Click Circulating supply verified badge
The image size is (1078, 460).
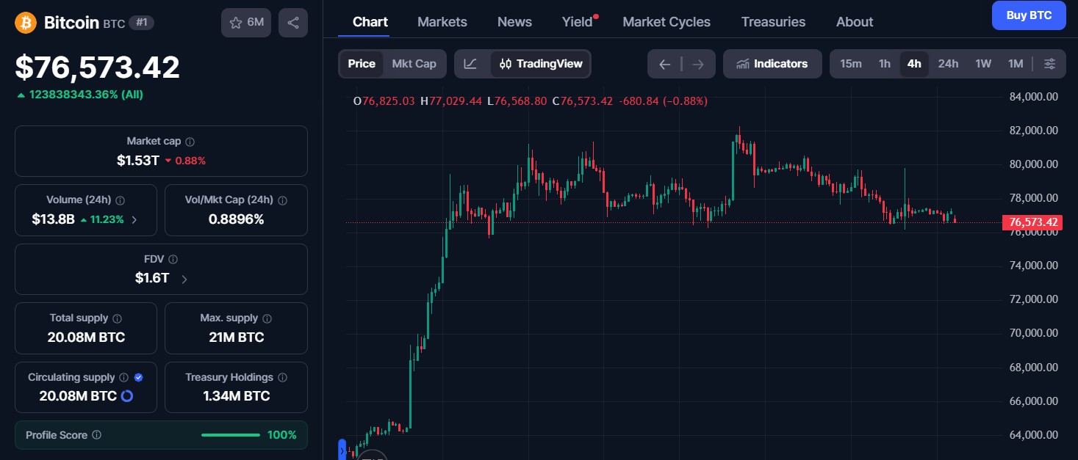[139, 377]
